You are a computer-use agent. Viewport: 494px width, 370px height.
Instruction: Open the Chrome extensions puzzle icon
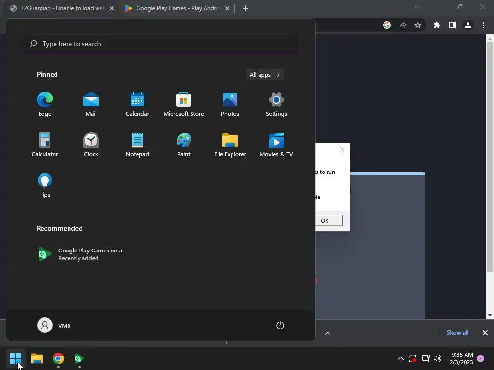tap(437, 25)
